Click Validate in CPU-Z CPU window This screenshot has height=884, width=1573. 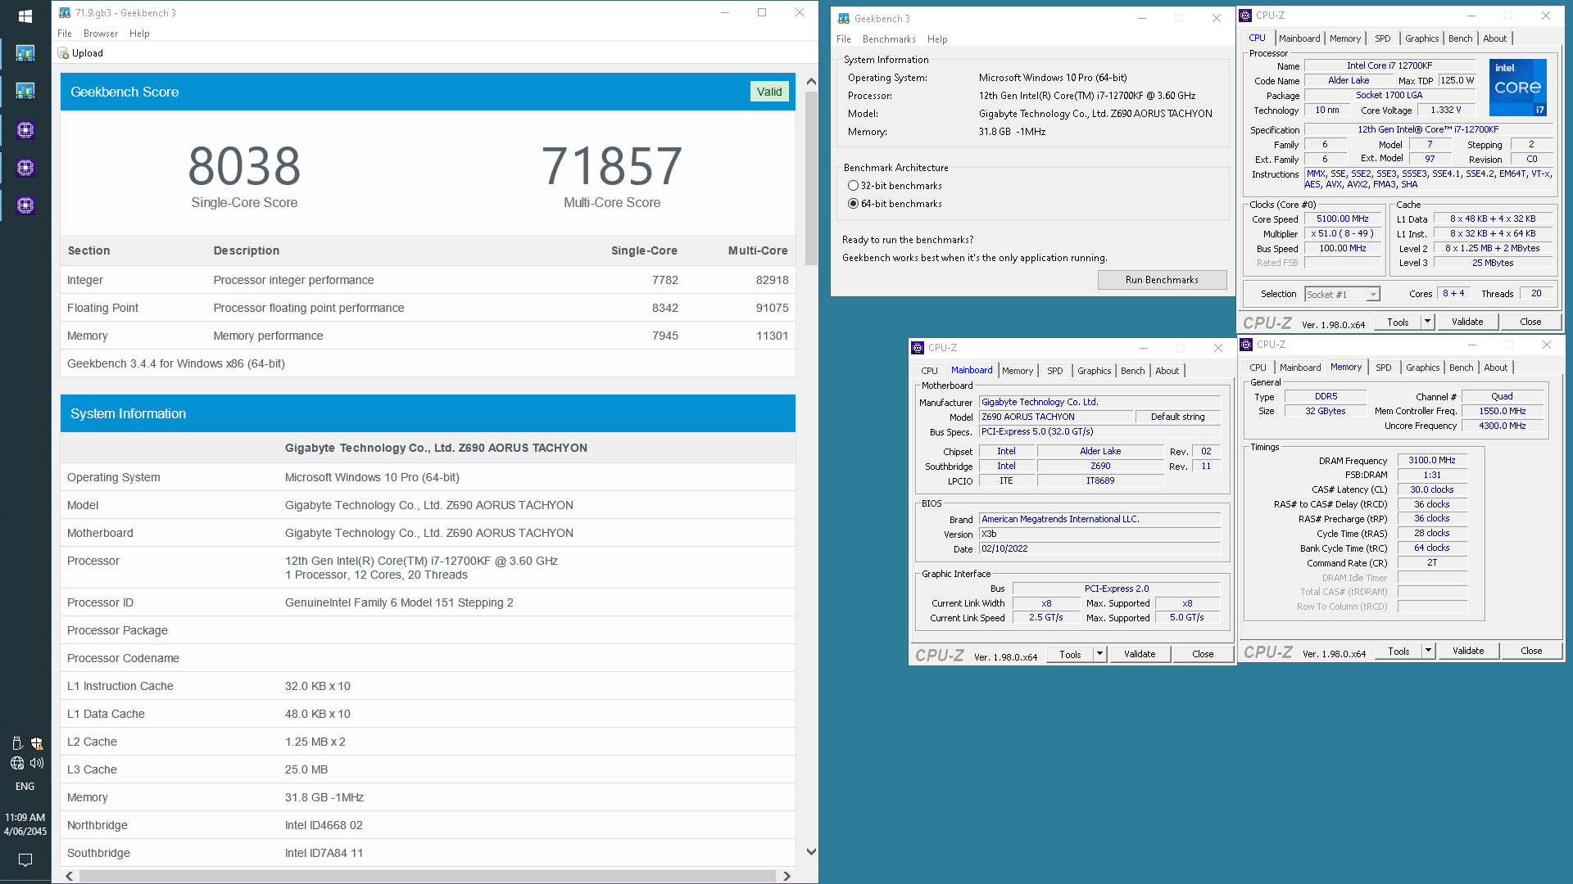coord(1466,322)
